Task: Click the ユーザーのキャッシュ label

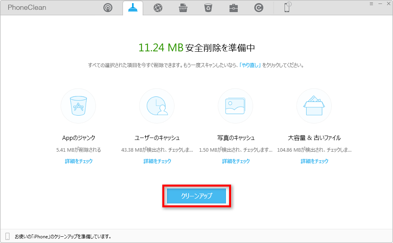Action: click(157, 138)
